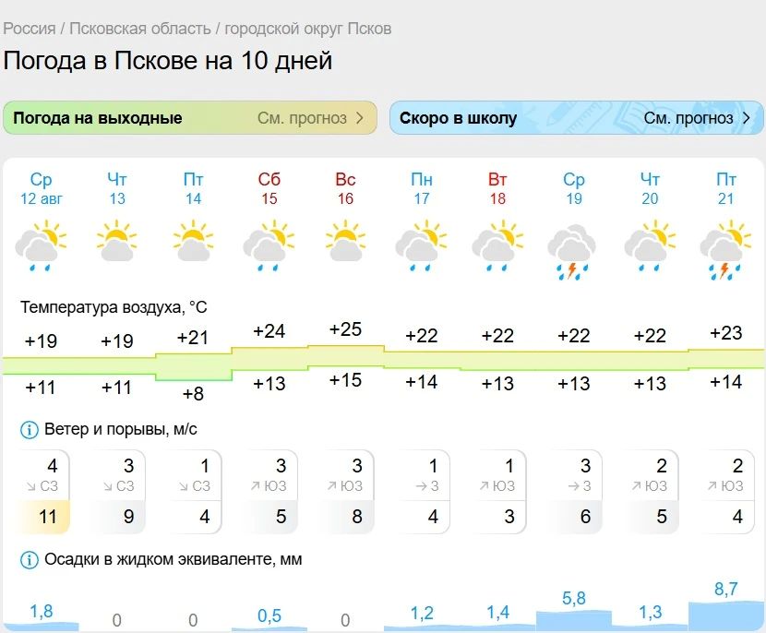
Task: Select Sunday 16 sunny cloud icon
Action: (x=345, y=240)
